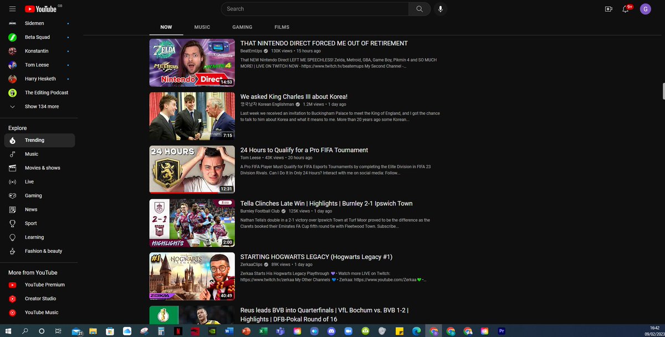This screenshot has width=665, height=337.
Task: Open the Harry Hesketh subscription channel
Action: pyautogui.click(x=39, y=79)
